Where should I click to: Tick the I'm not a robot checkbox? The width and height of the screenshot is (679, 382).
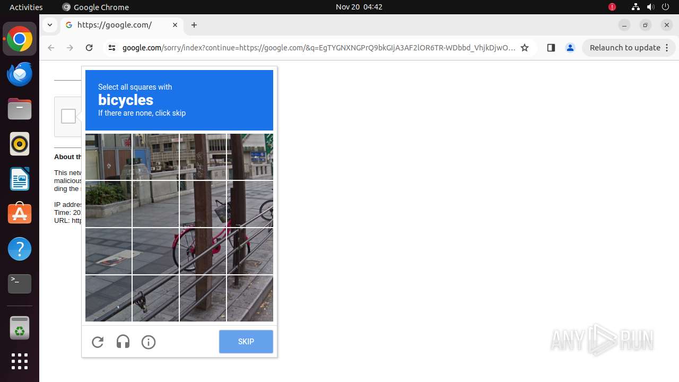point(68,116)
